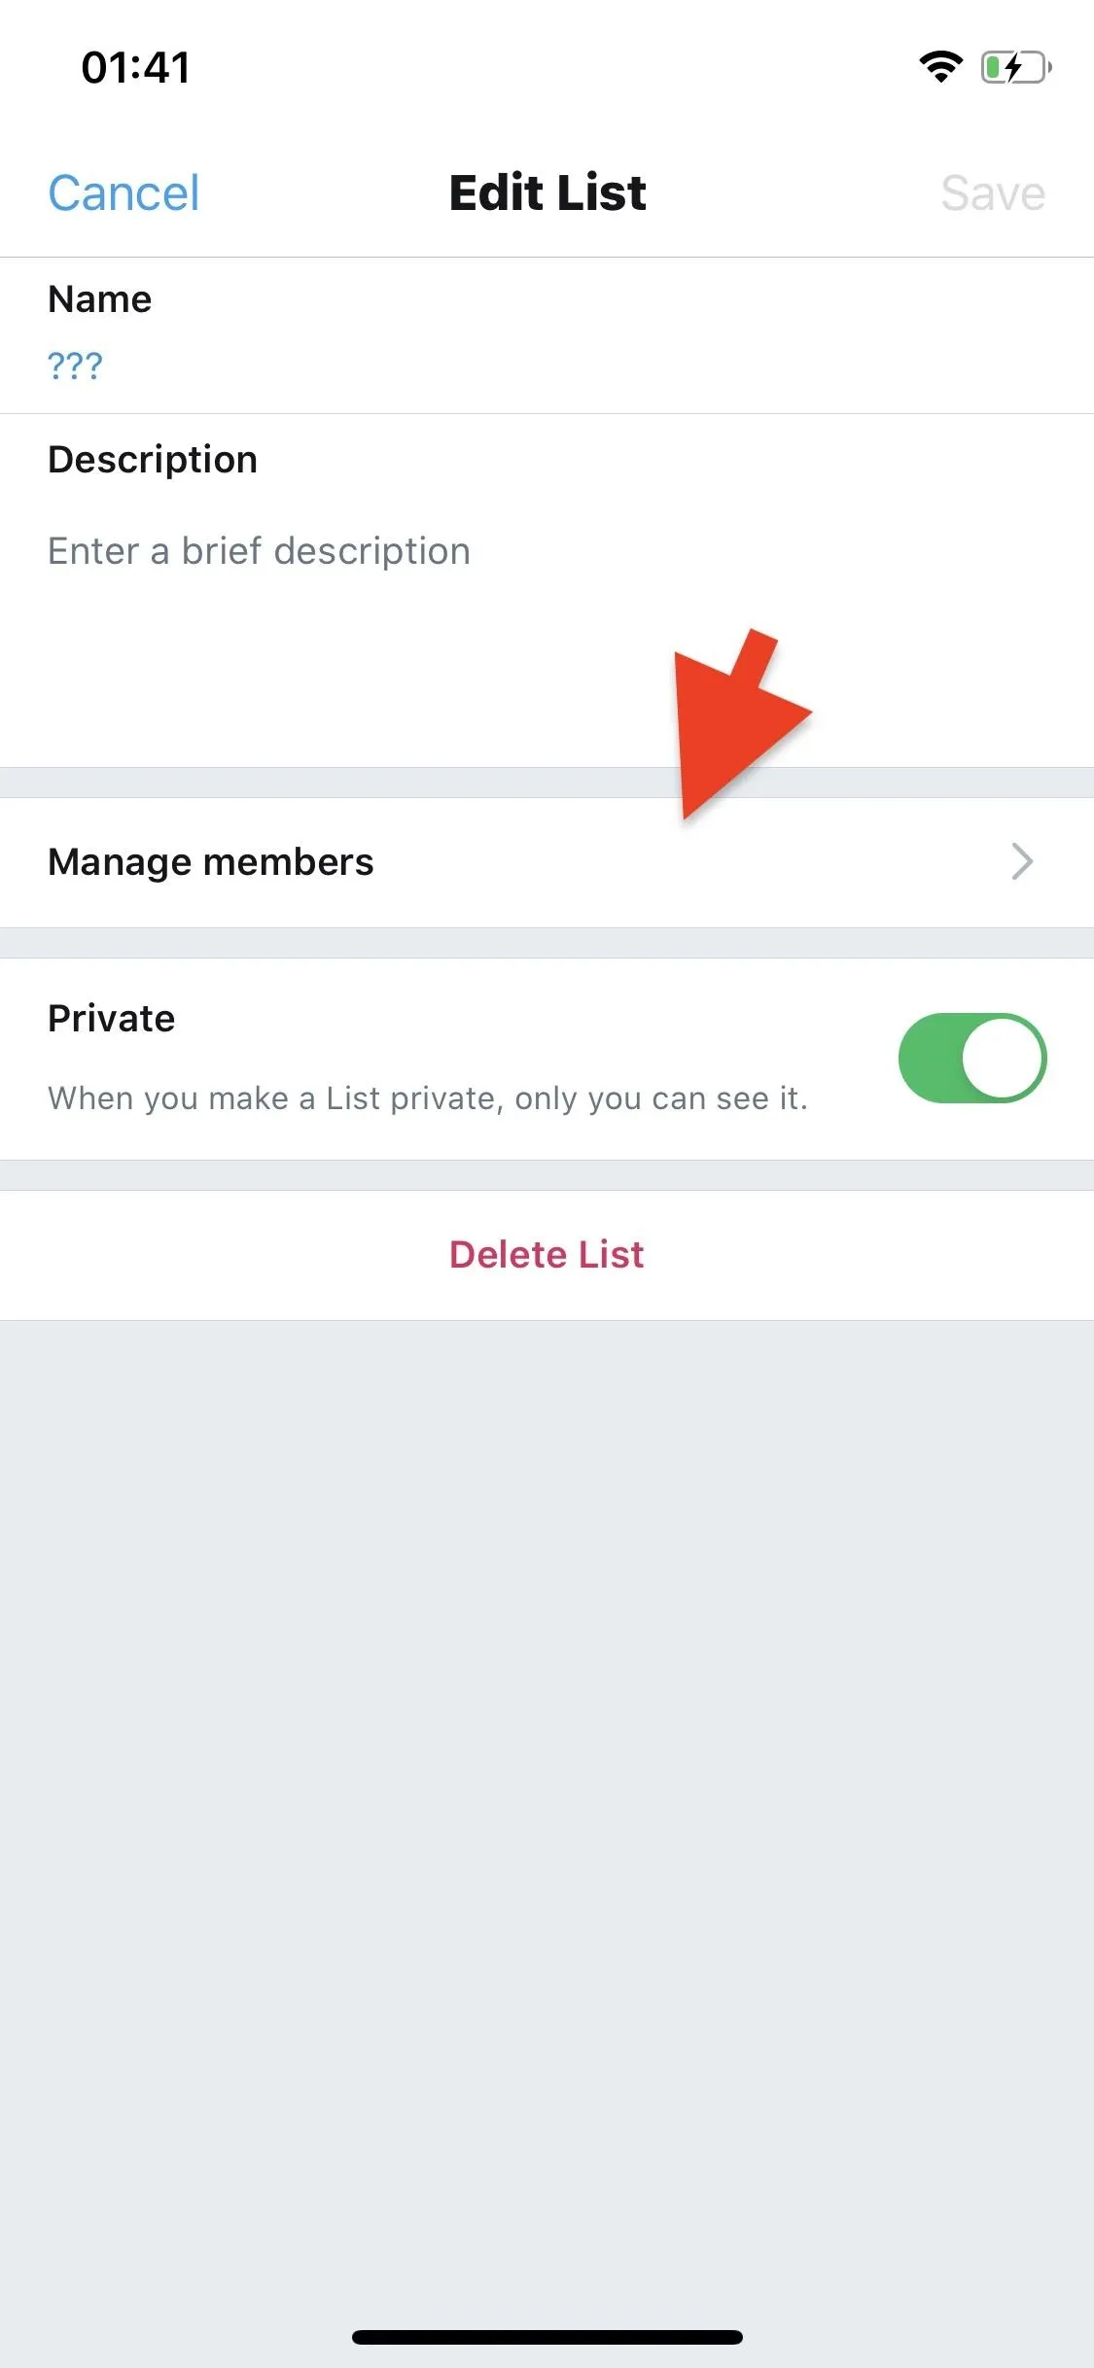The height and width of the screenshot is (2368, 1094).
Task: Delete this list
Action: pyautogui.click(x=547, y=1254)
